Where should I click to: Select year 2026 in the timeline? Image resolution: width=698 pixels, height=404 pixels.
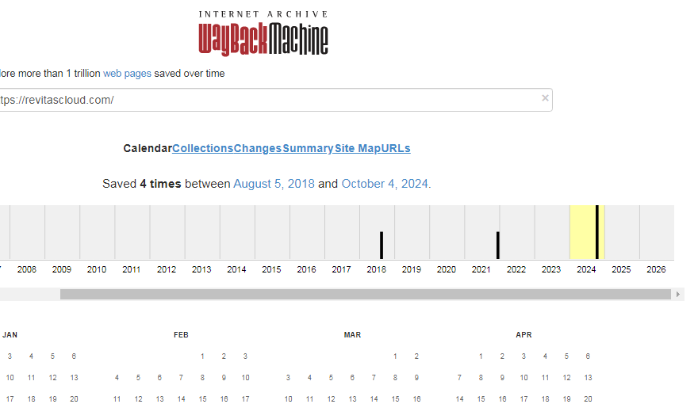pyautogui.click(x=656, y=269)
